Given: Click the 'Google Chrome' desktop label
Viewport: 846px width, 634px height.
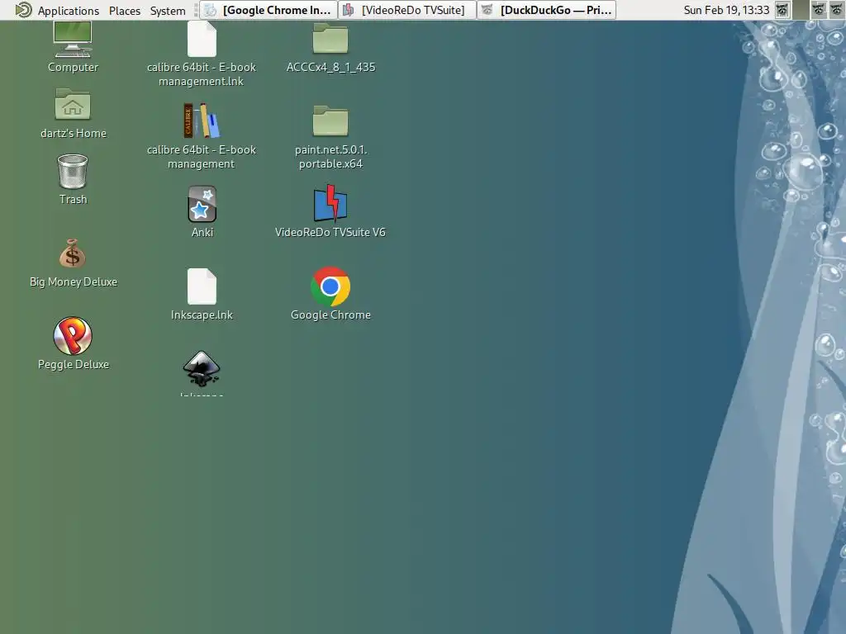Looking at the screenshot, I should pos(330,315).
